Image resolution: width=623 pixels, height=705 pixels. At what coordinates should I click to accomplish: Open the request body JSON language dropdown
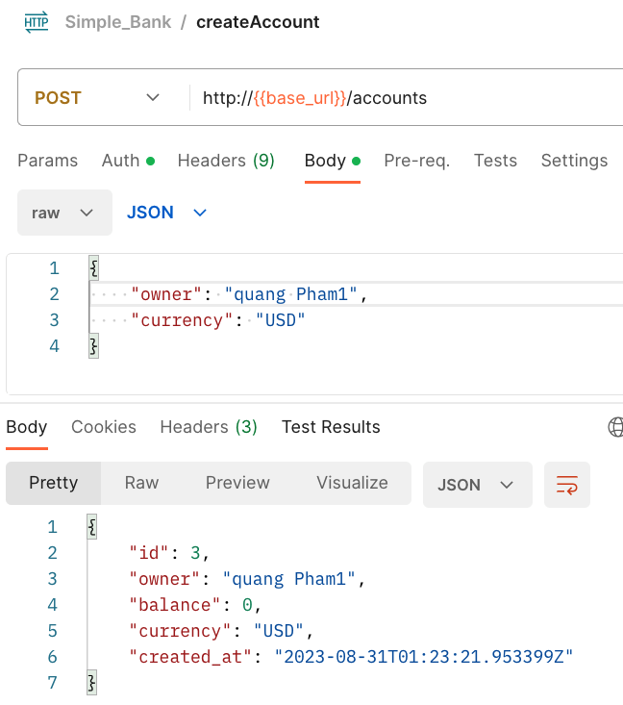click(167, 213)
